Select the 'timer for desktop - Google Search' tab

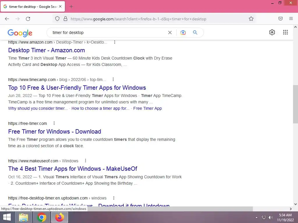click(x=33, y=7)
